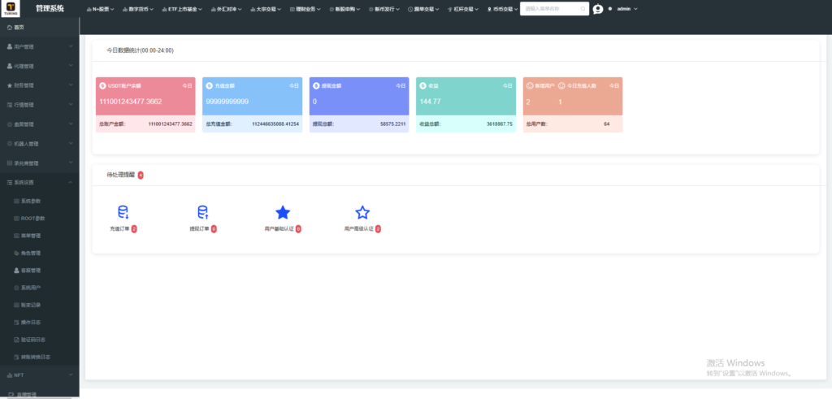Click the 用户高级认证 outlined star icon
832x399 pixels.
(x=362, y=213)
